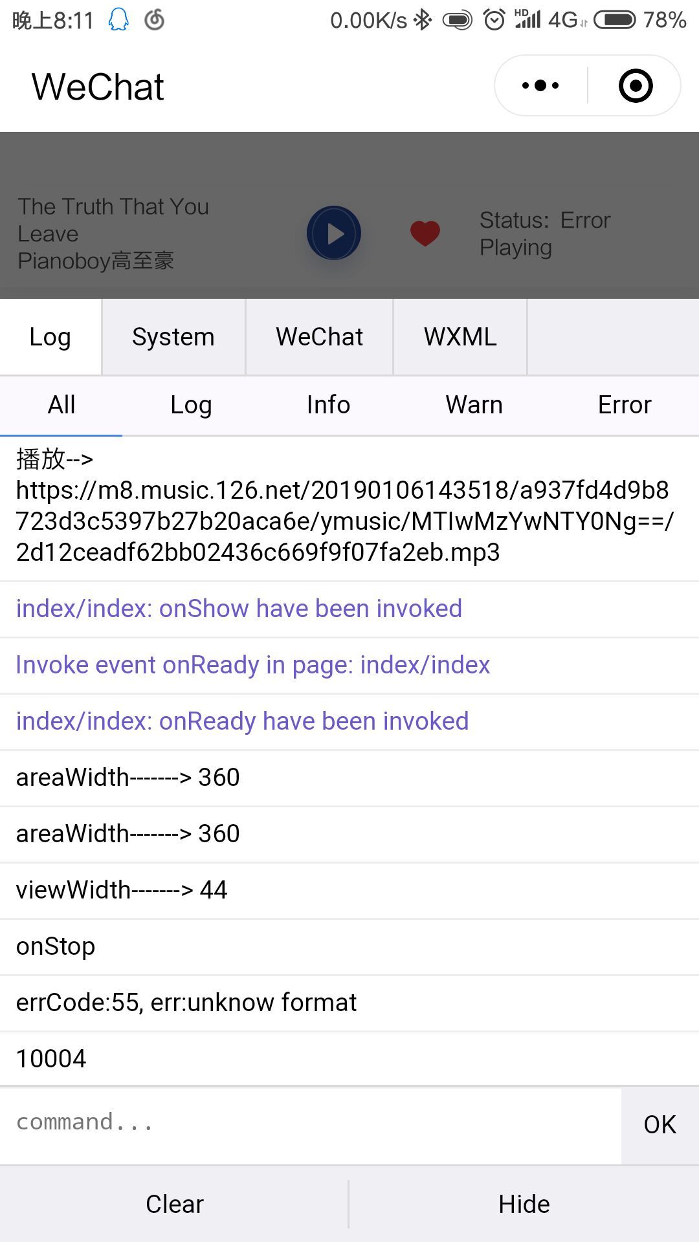This screenshot has width=699, height=1242.
Task: Open the WXML tab
Action: tap(460, 337)
